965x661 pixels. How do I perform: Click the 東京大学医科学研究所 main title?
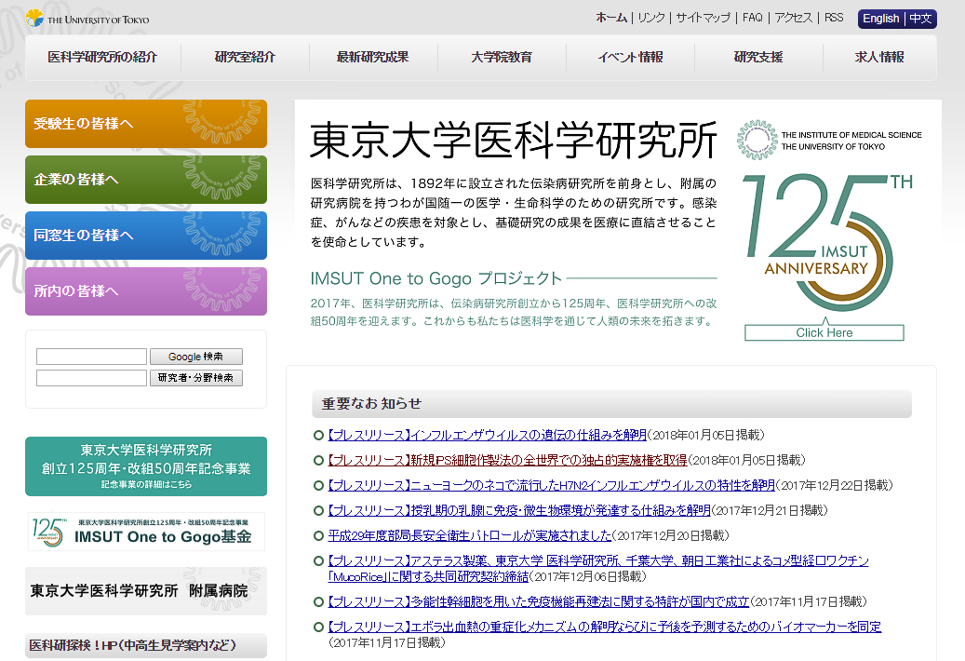coord(514,141)
